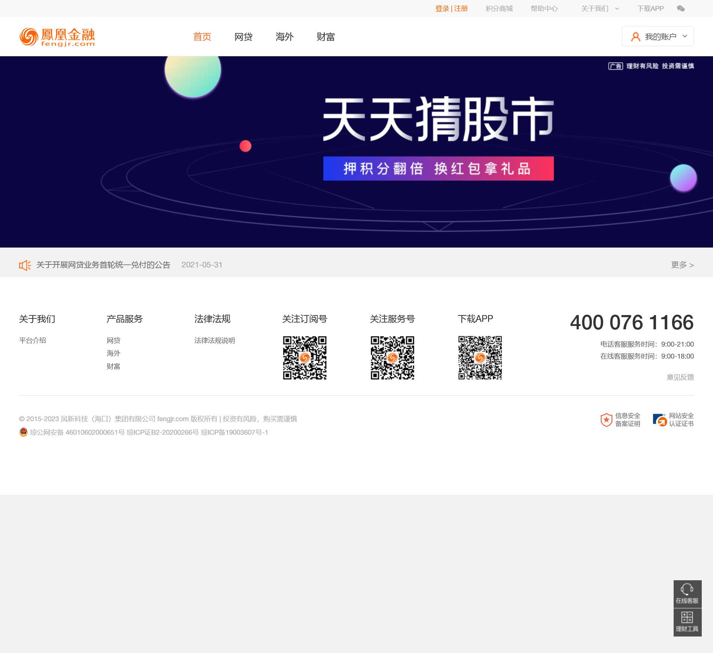The width and height of the screenshot is (713, 653).
Task: Click the 注册 link
Action: coord(461,9)
